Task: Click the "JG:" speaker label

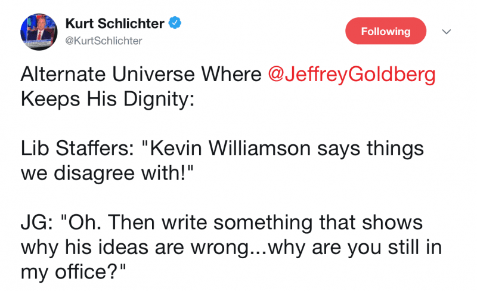Action: pos(39,222)
